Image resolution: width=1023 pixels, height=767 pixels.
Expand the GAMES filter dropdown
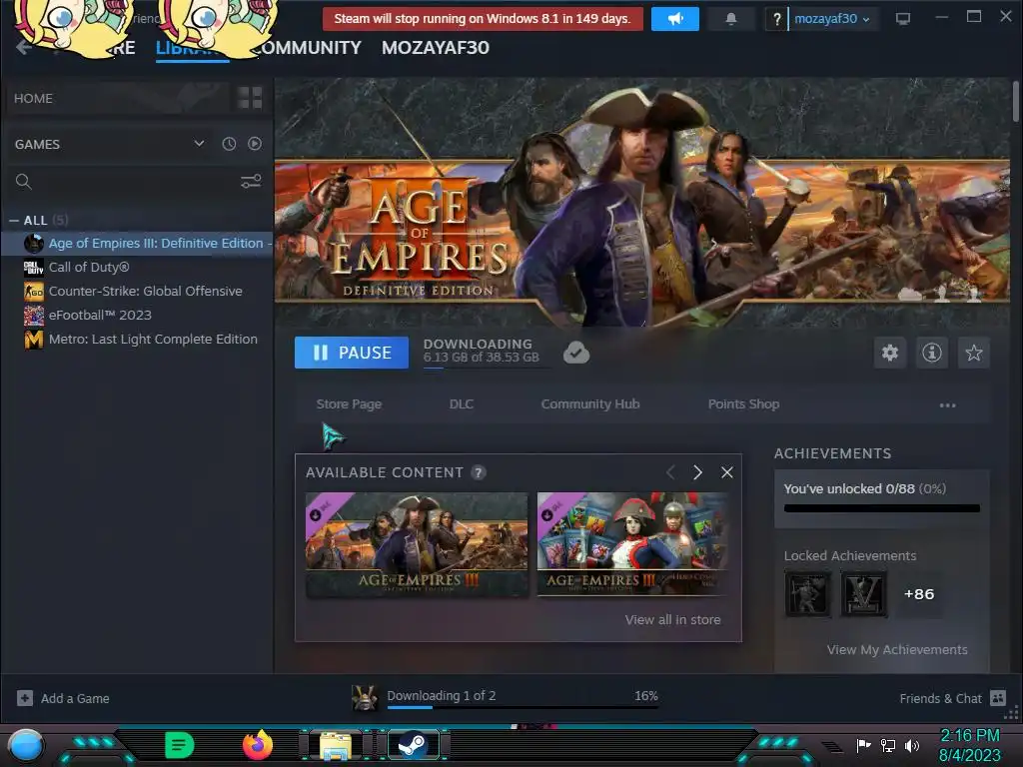[199, 144]
